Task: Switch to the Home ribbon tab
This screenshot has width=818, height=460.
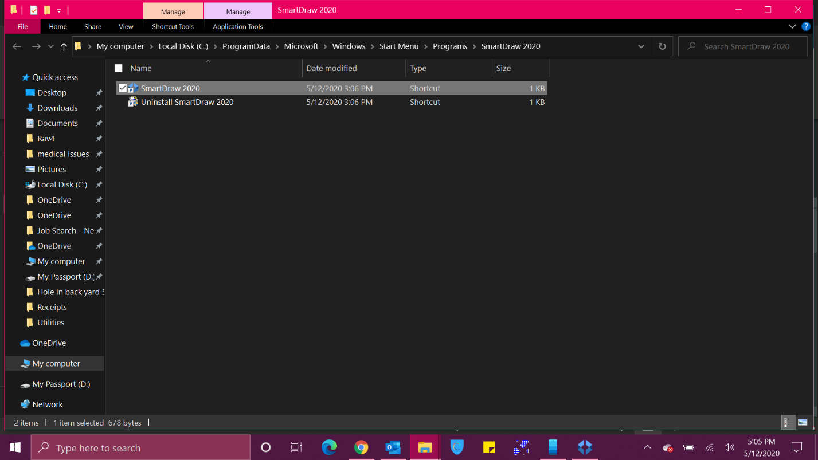Action: pos(58,26)
